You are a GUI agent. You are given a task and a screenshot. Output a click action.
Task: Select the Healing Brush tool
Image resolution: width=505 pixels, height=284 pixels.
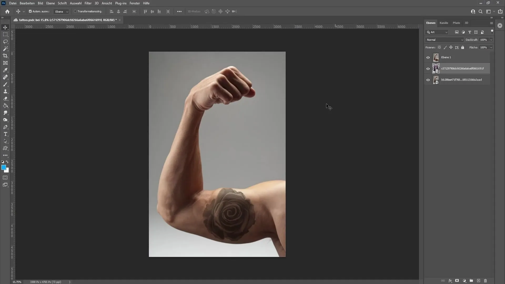click(5, 77)
